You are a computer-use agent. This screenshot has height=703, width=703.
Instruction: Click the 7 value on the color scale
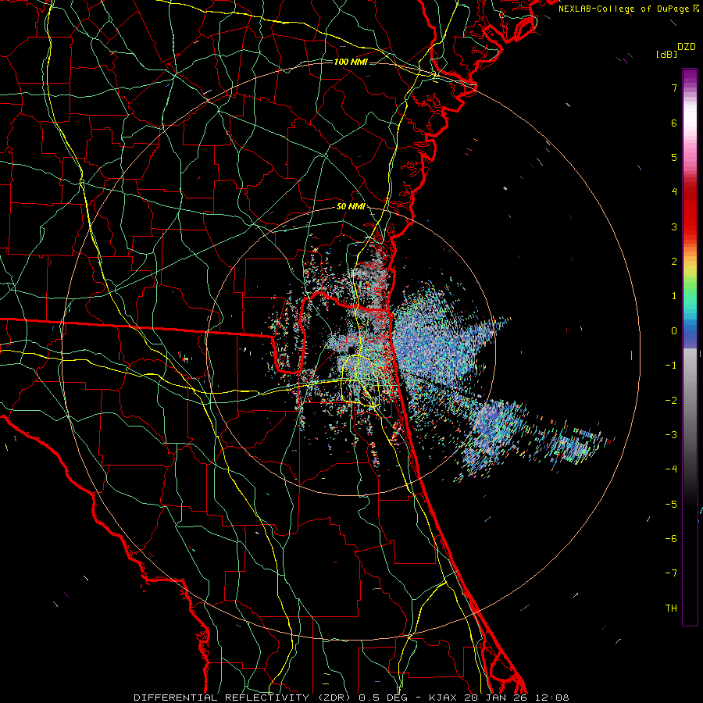point(674,87)
